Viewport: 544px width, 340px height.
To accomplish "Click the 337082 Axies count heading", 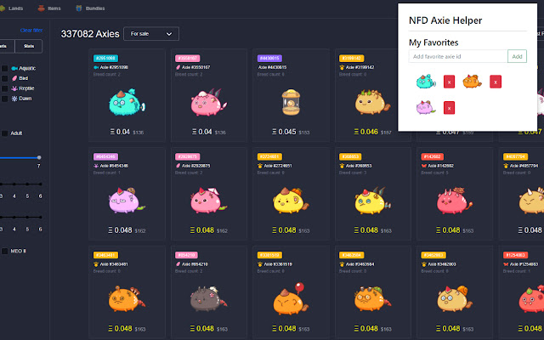I will coord(90,34).
